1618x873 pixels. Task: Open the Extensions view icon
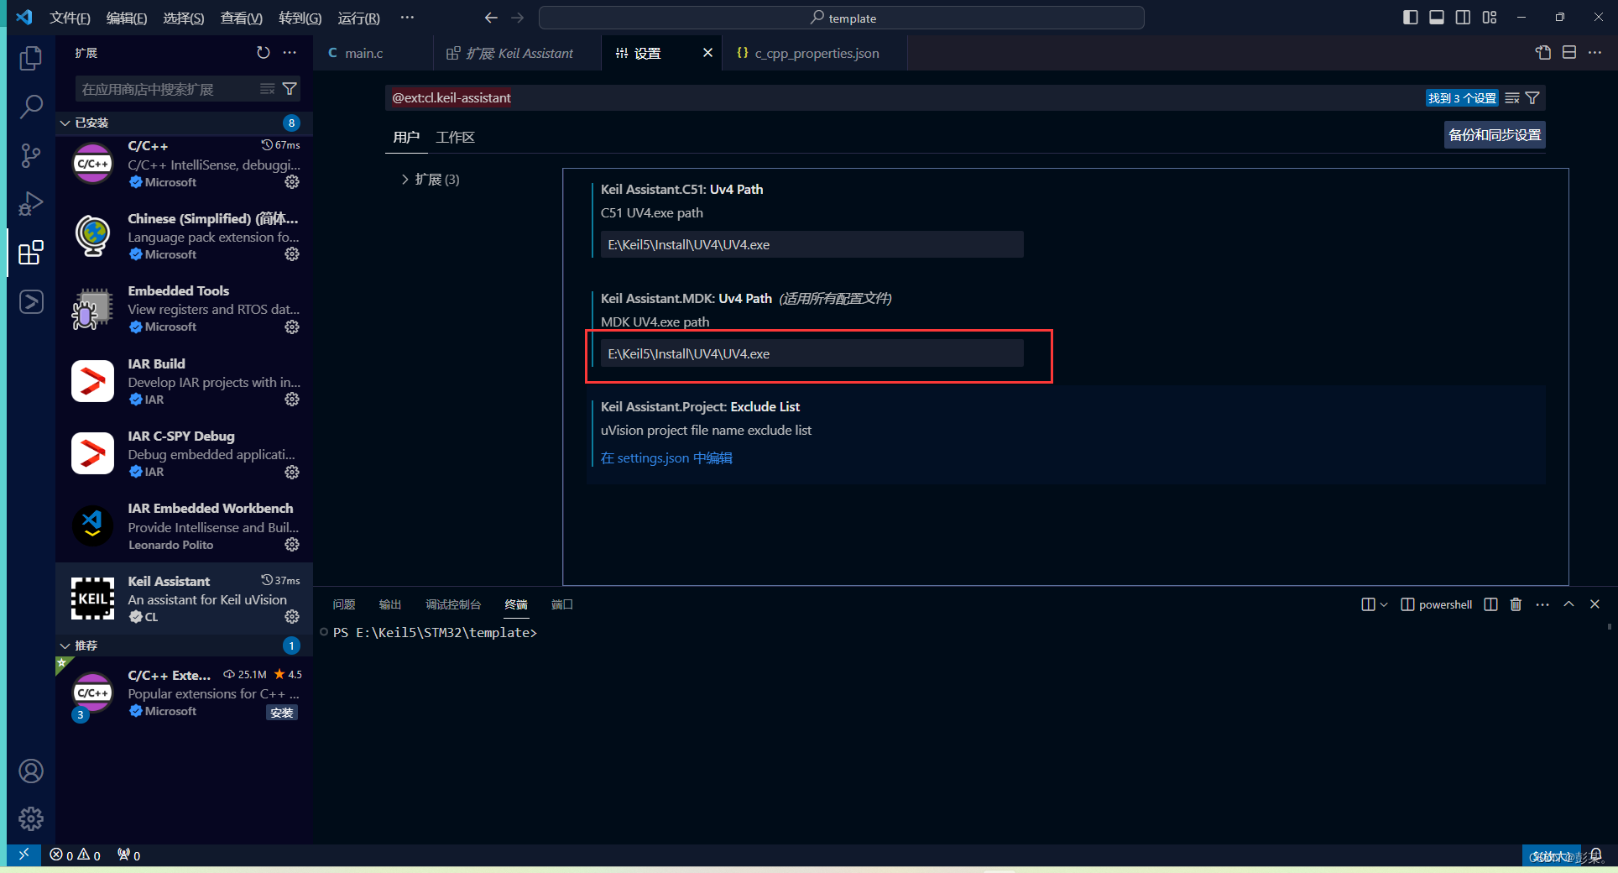[x=31, y=253]
